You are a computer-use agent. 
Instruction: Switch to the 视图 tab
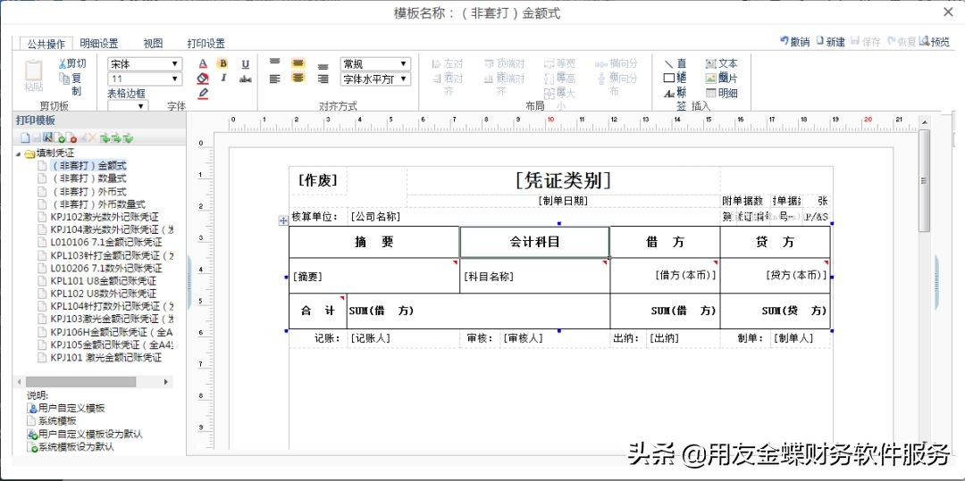pos(153,44)
